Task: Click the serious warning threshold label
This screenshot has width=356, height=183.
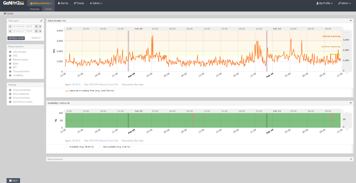Action: tap(331, 46)
